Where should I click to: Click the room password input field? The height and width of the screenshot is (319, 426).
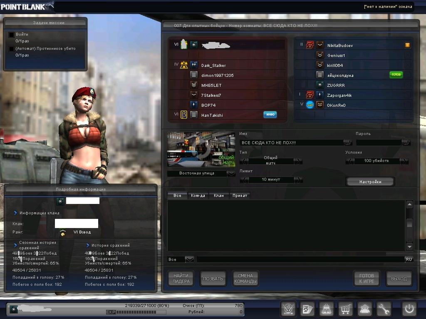click(379, 142)
